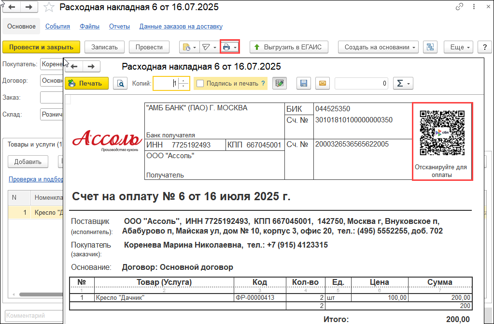The image size is (494, 324).
Task: Send print form by email envelope icon
Action: [322, 83]
